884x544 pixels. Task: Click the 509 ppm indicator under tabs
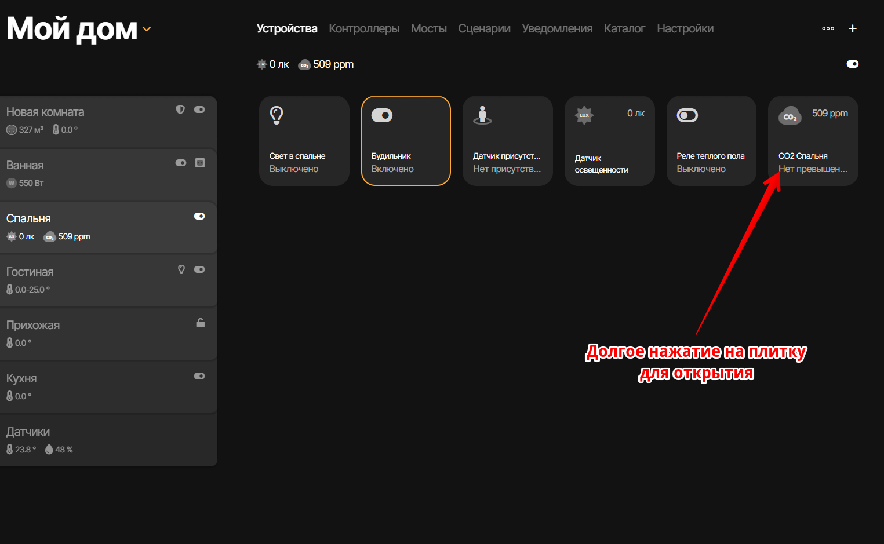326,64
